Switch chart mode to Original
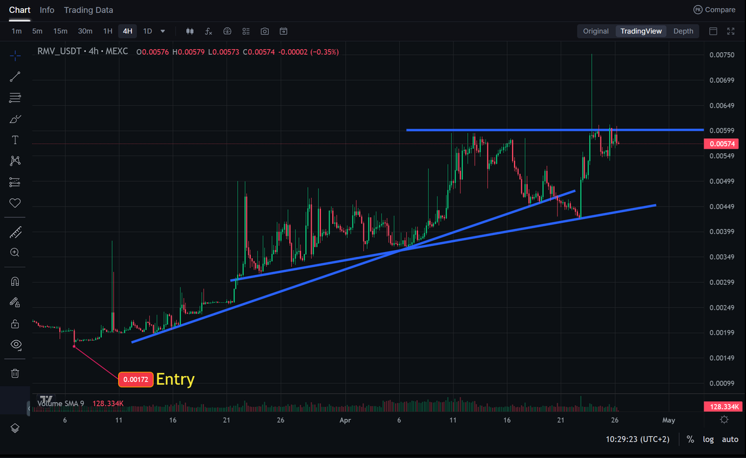Image resolution: width=746 pixels, height=458 pixels. (x=595, y=30)
